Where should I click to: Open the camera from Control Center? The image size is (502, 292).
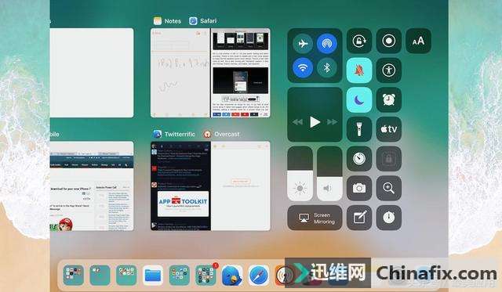tap(359, 188)
